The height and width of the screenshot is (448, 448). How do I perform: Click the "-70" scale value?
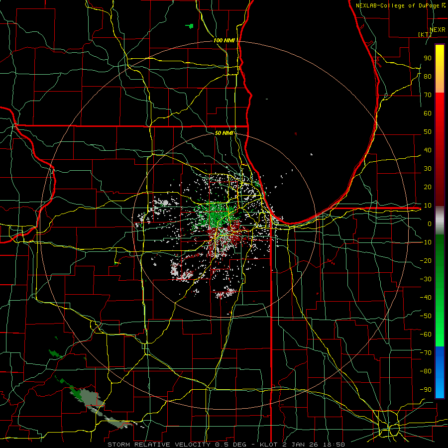coord(426,352)
